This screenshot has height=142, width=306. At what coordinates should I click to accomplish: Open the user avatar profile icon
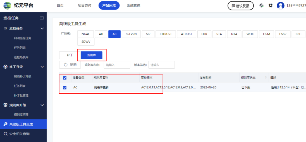point(280,6)
